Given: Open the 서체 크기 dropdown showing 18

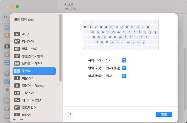Looking at the screenshot, I should [x=115, y=60].
